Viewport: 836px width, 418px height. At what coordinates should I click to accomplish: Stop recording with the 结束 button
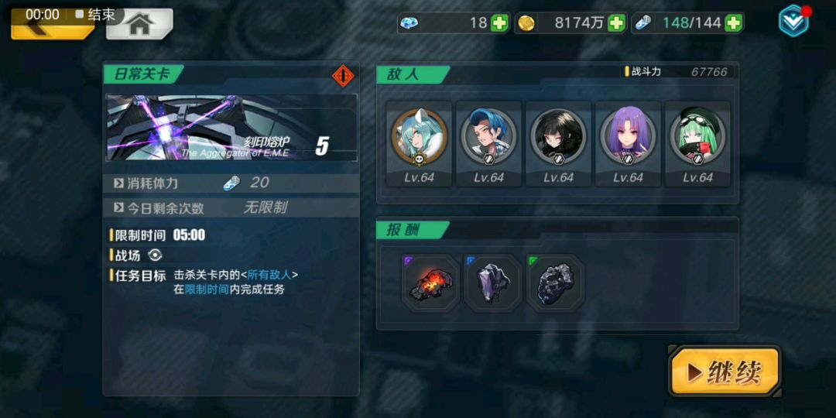click(x=95, y=15)
